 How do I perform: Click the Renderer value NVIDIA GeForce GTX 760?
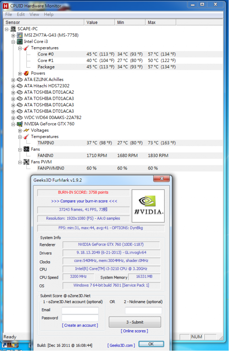click(x=111, y=244)
